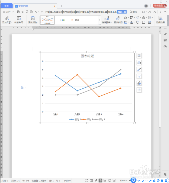
Task: Click chart filter funnel button
Action: (139, 76)
